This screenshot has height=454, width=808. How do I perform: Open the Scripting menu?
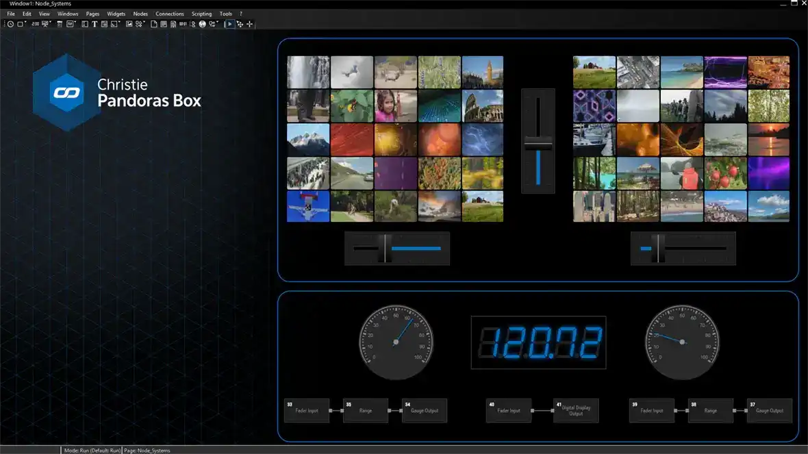[x=202, y=14]
